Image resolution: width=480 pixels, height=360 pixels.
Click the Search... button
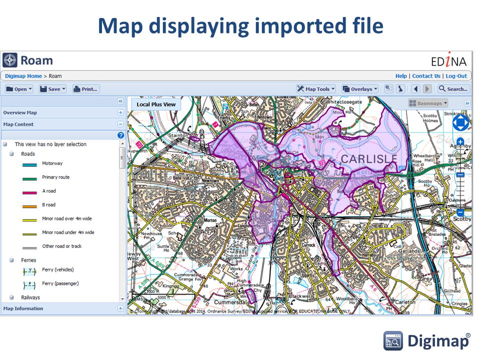[453, 89]
